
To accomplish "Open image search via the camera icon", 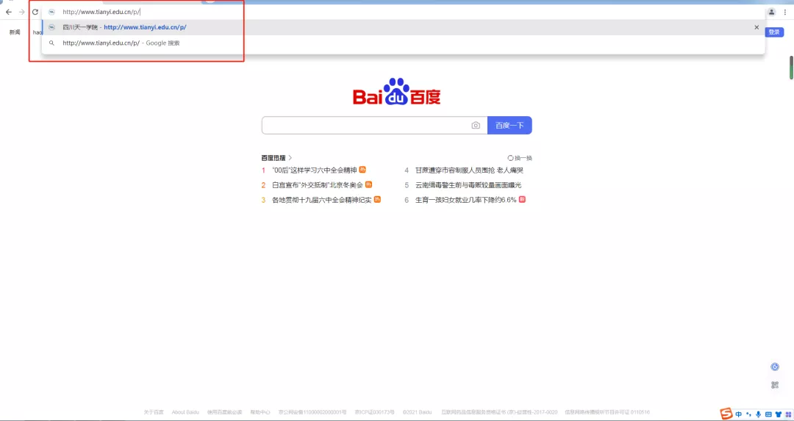I will click(x=476, y=126).
